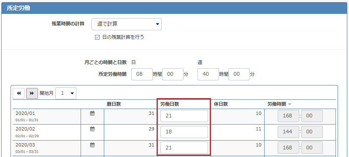Click the 労働時間 column header

277,104
